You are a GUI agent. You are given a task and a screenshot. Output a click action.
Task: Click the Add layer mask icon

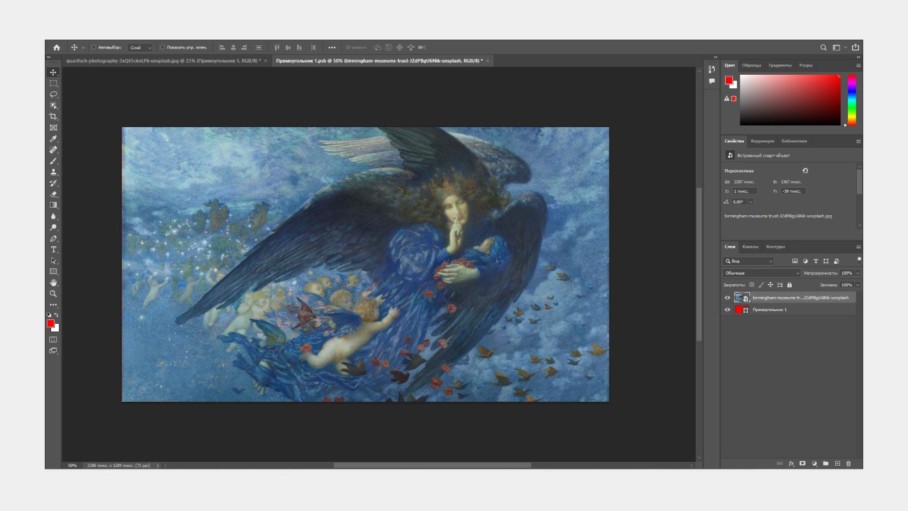tap(802, 464)
